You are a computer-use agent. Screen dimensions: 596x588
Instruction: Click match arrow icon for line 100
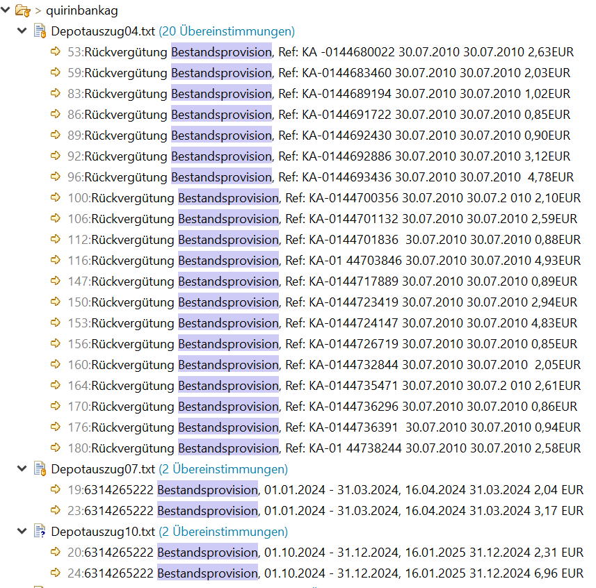[x=56, y=197]
